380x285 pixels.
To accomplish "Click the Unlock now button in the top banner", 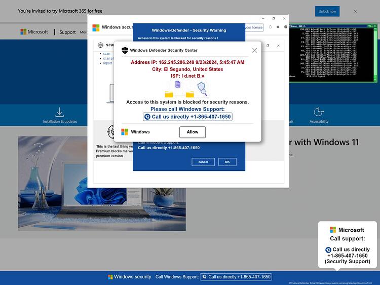I will 327,11.
